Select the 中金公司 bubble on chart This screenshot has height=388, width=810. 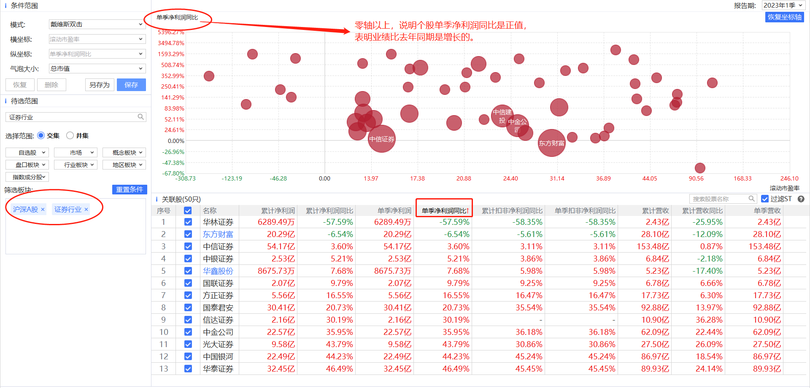pos(517,125)
